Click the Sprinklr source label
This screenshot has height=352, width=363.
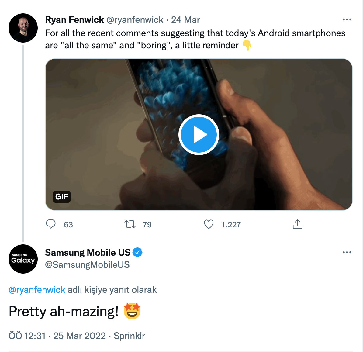click(129, 336)
